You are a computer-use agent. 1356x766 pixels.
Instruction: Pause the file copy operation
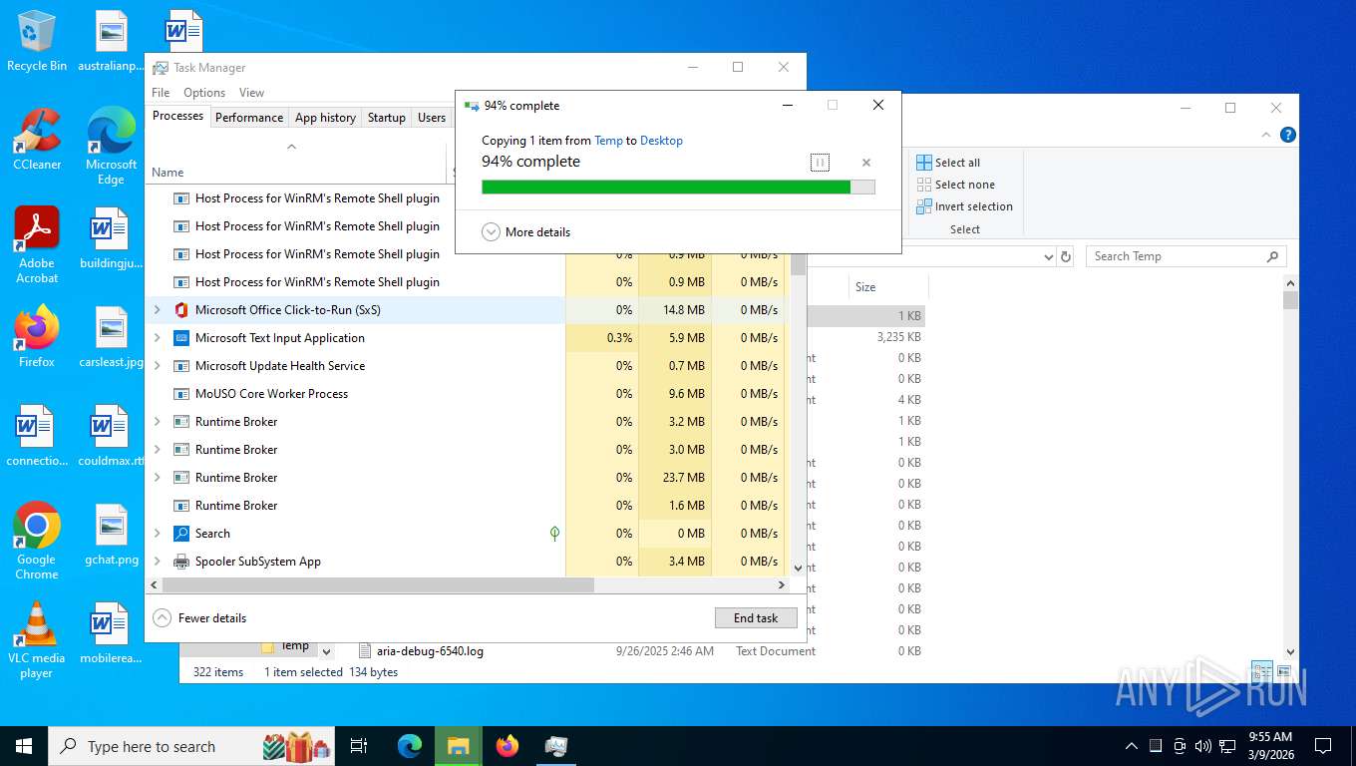(820, 163)
